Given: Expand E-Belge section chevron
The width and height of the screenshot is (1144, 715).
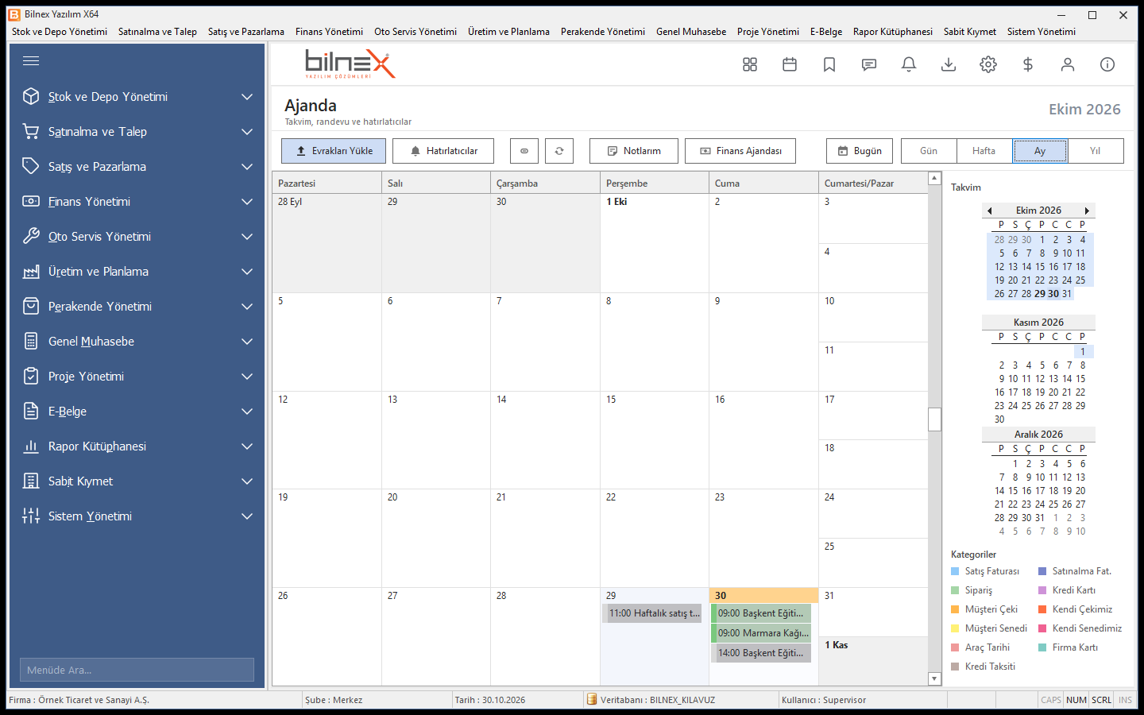Looking at the screenshot, I should (x=247, y=412).
